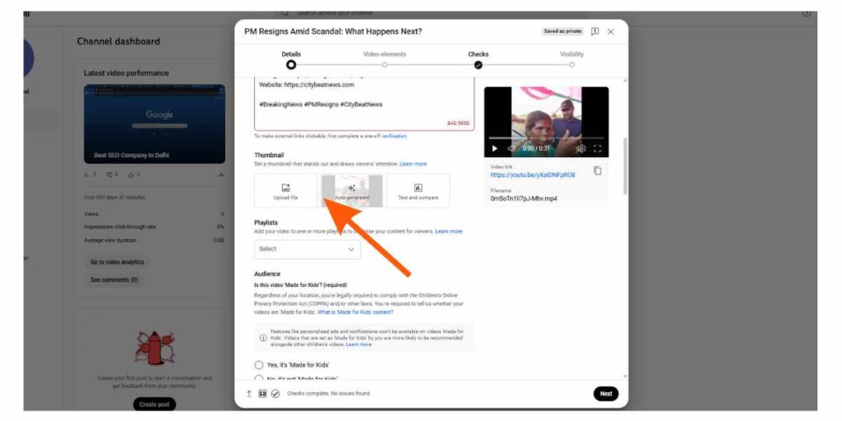The height and width of the screenshot is (421, 842).
Task: Mute the preview player volume
Action: coord(511,148)
